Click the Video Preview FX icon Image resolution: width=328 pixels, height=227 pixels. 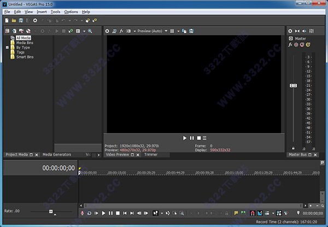(121, 31)
